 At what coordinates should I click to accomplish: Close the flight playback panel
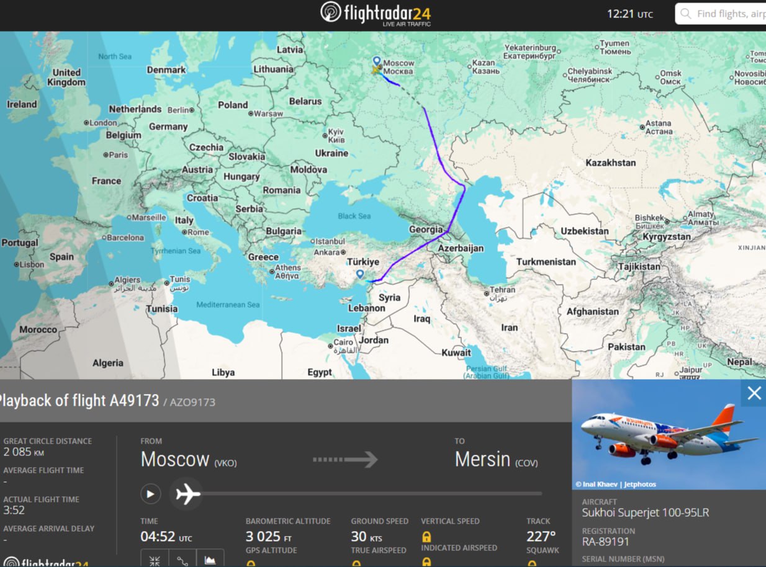click(754, 393)
